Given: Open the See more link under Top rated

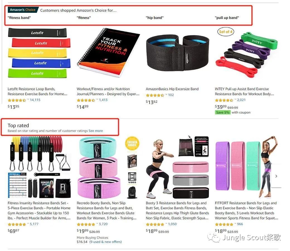Looking at the screenshot, I should tap(96, 131).
